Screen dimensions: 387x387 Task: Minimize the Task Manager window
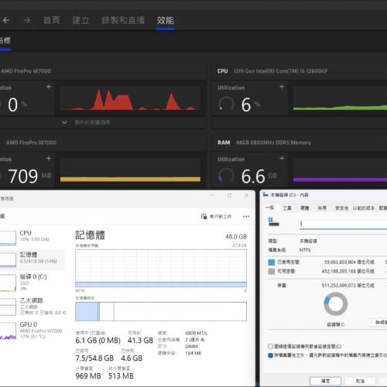pos(213,195)
